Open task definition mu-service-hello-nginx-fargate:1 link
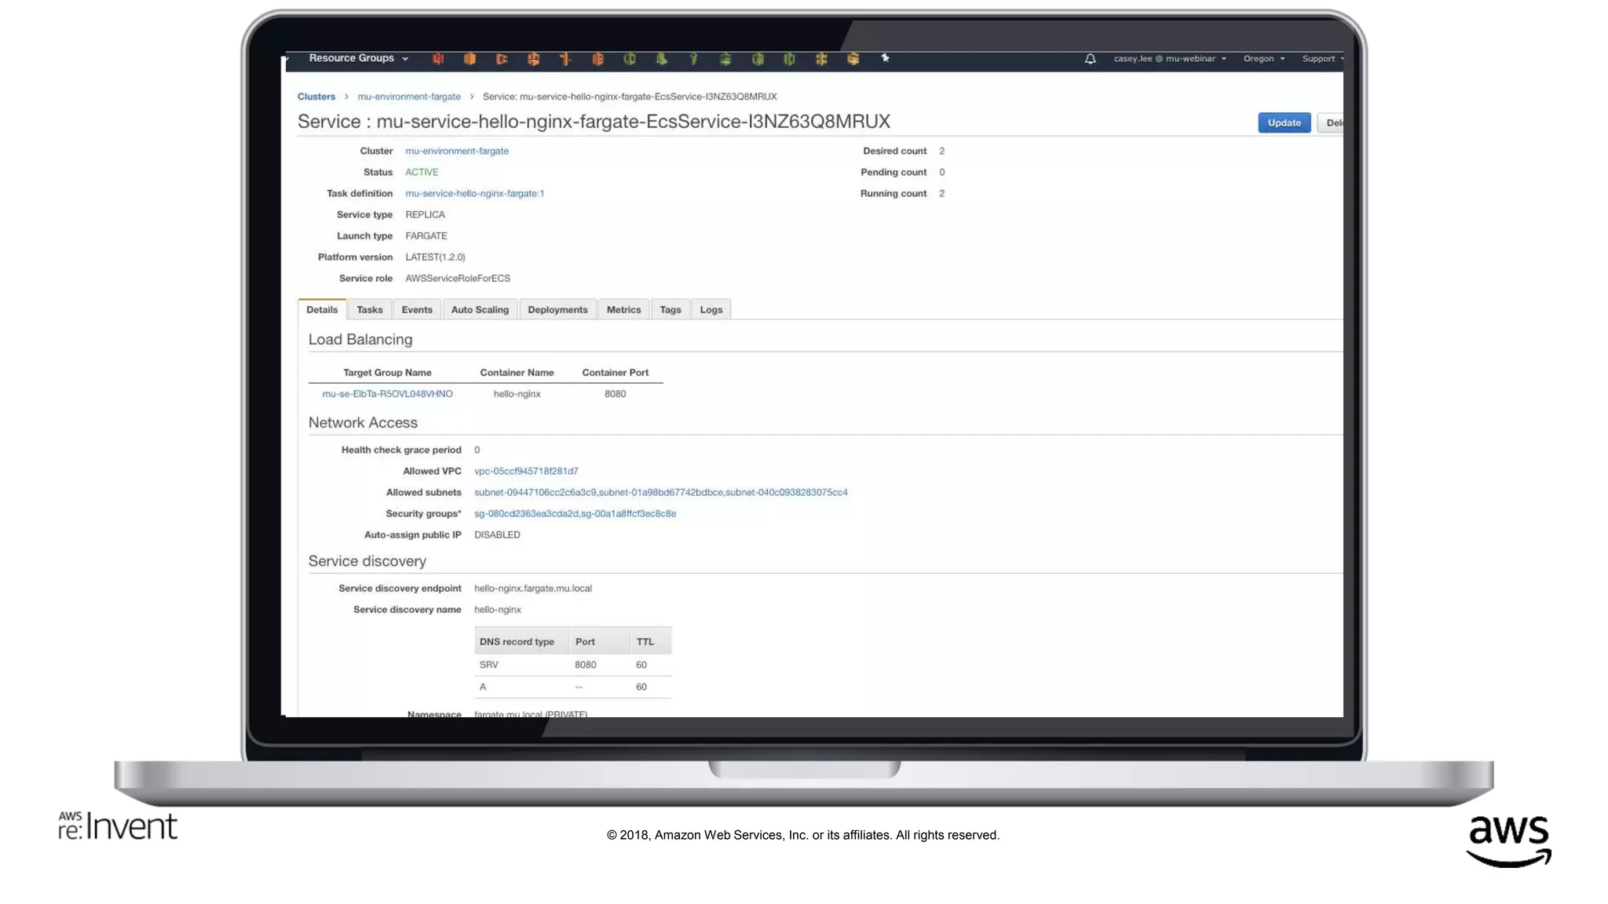Screen dimensions: 1608x904 coord(474,193)
